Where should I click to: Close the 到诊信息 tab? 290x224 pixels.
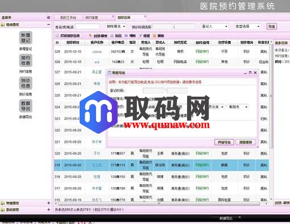tap(145, 16)
